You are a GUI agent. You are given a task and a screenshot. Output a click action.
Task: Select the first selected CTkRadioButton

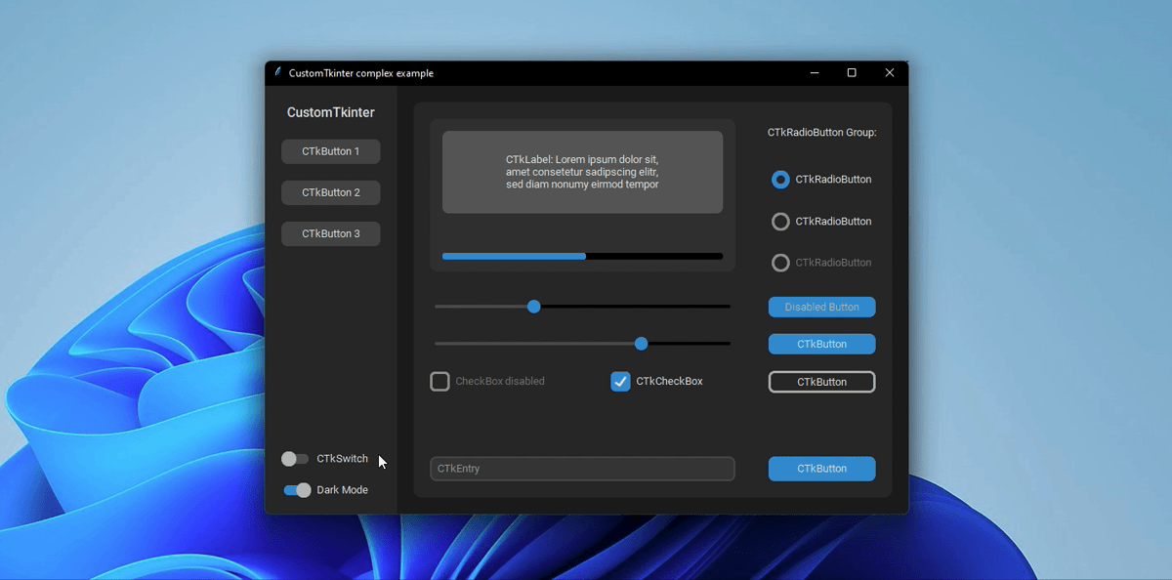[780, 180]
